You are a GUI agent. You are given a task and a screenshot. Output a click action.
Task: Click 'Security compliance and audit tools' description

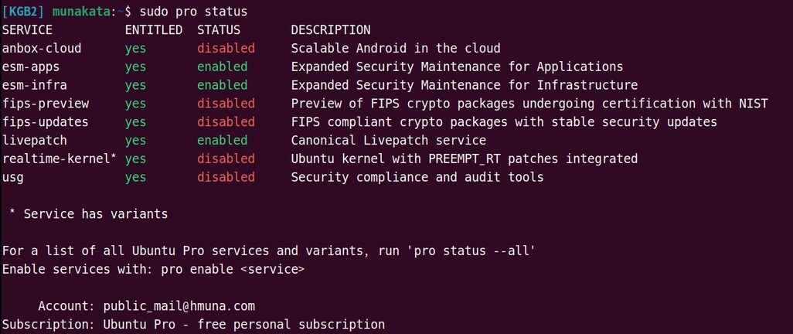[x=417, y=177]
